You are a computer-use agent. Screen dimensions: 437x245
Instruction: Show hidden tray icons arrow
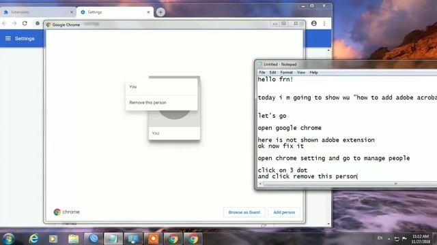389,239
